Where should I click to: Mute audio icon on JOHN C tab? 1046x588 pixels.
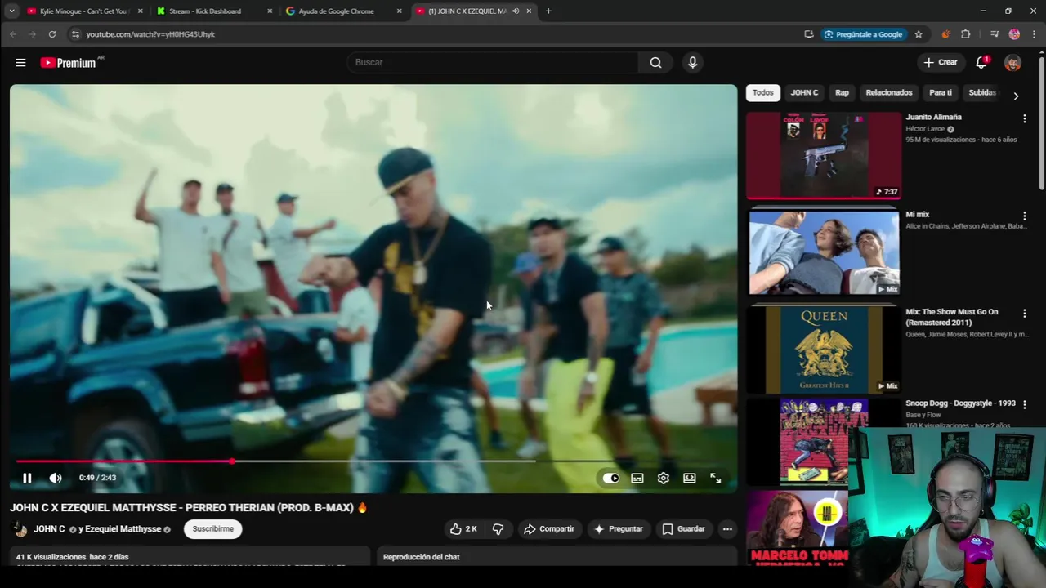[x=515, y=11]
